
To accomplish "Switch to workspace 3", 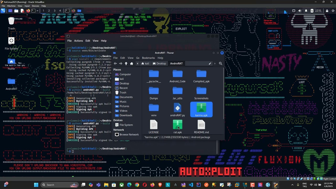I will click(54, 11).
